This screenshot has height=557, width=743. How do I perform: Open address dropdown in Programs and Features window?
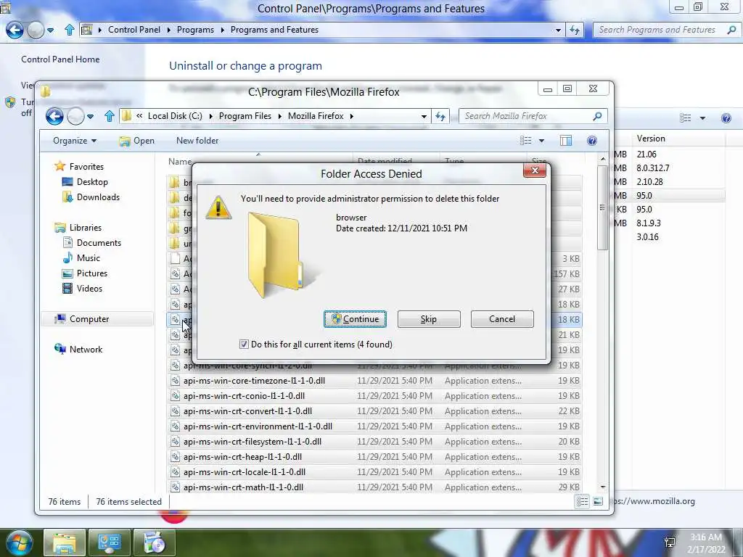coord(558,30)
